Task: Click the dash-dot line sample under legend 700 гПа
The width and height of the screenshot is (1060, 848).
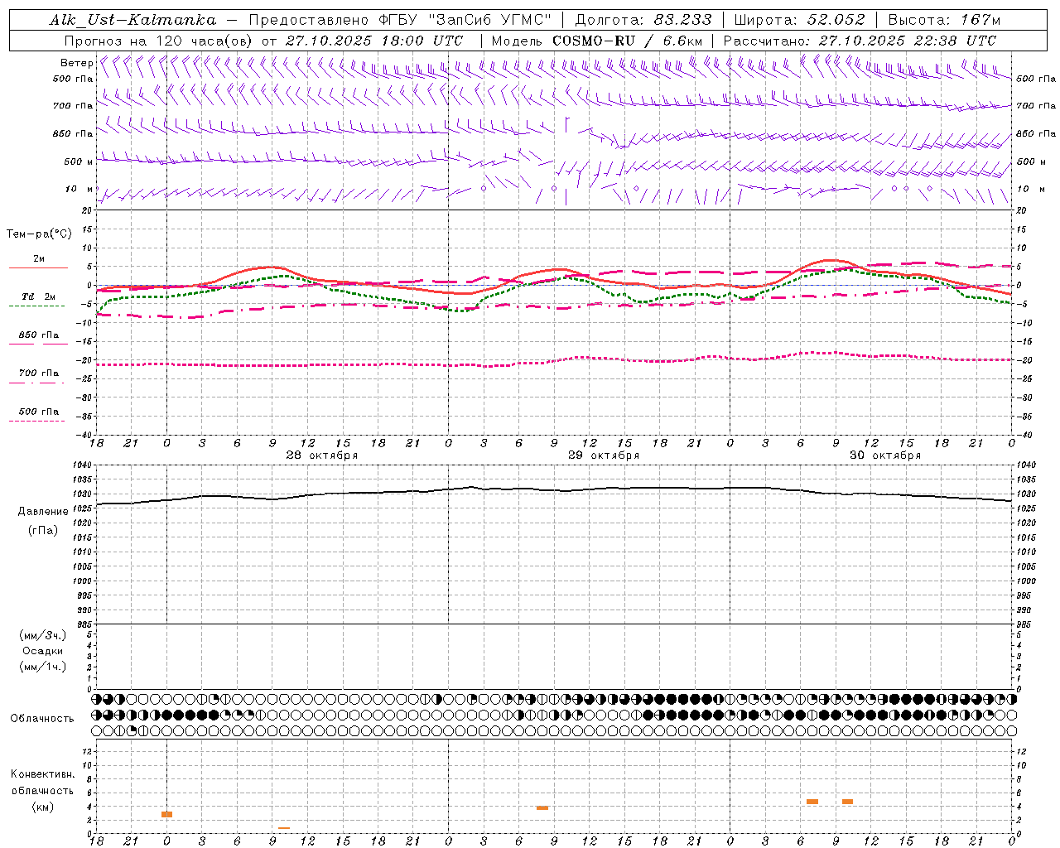Action: [36, 383]
